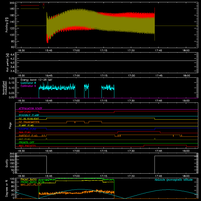This screenshot has height=201, width=201.
Task: Click the 18:00 time label below the Quality plot
Action: pyautogui.click(x=186, y=176)
